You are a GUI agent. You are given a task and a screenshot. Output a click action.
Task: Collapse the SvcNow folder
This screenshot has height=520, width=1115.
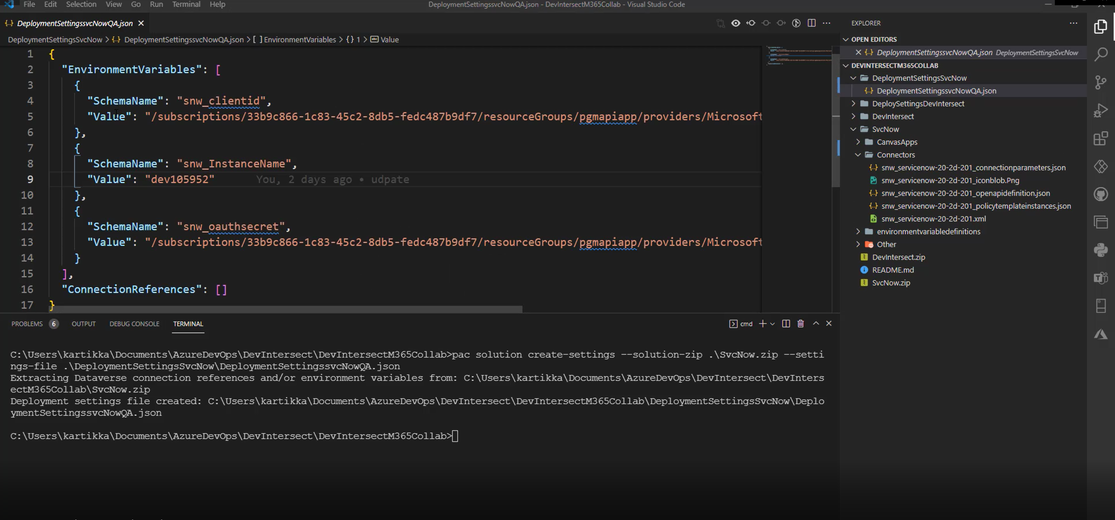853,129
